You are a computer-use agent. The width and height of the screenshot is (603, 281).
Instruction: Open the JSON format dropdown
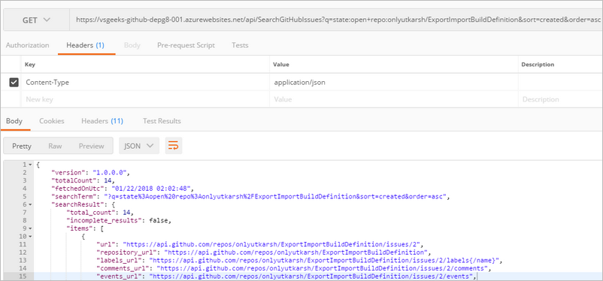(139, 146)
